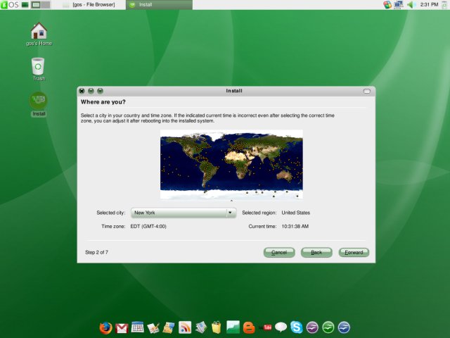This screenshot has height=338, width=450.
Task: Minimize the Install window
Action: pos(91,91)
